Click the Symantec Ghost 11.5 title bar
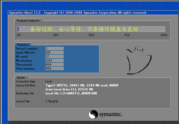The height and width of the screenshot is (124, 179). click(x=93, y=13)
